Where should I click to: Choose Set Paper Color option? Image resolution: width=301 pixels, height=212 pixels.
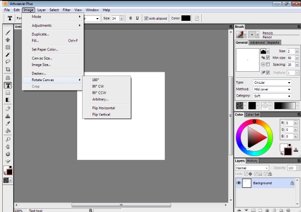pos(53,49)
